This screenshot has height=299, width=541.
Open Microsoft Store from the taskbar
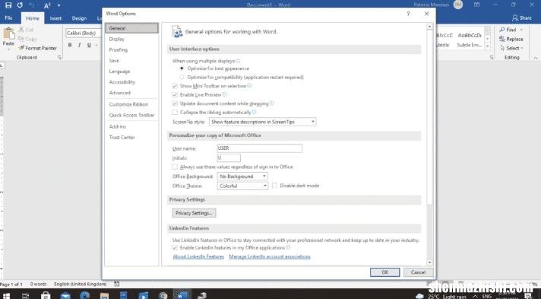point(46,295)
